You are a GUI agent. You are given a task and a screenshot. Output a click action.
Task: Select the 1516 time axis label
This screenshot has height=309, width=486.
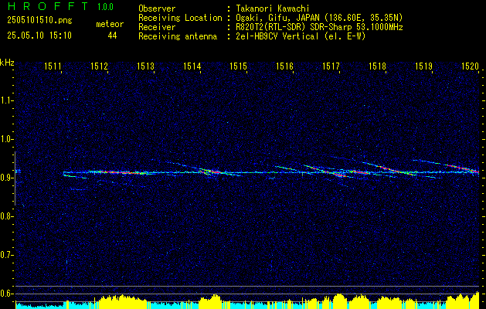(284, 66)
